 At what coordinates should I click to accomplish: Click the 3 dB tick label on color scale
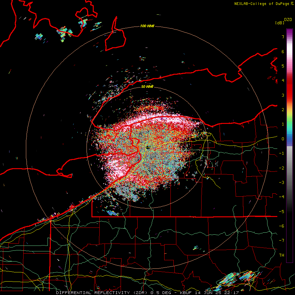pyautogui.click(x=283, y=95)
